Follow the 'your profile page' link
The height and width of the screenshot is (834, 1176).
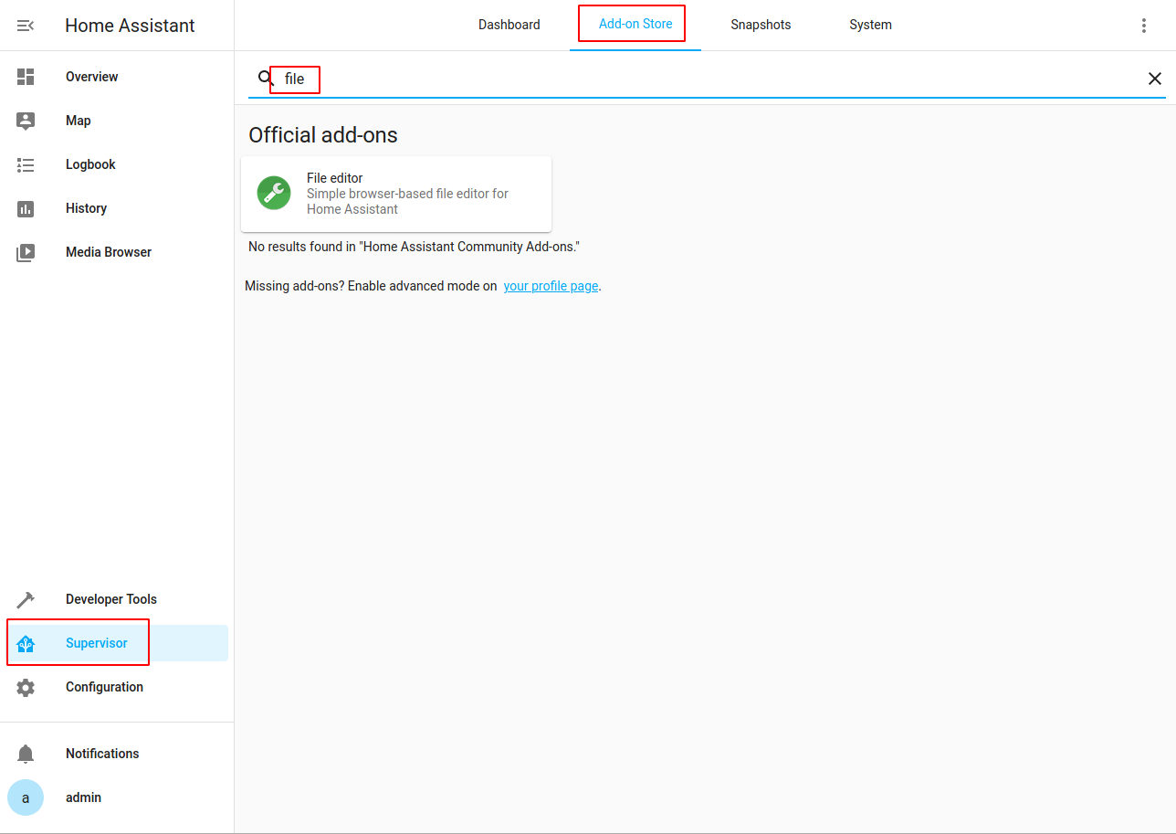coord(551,286)
